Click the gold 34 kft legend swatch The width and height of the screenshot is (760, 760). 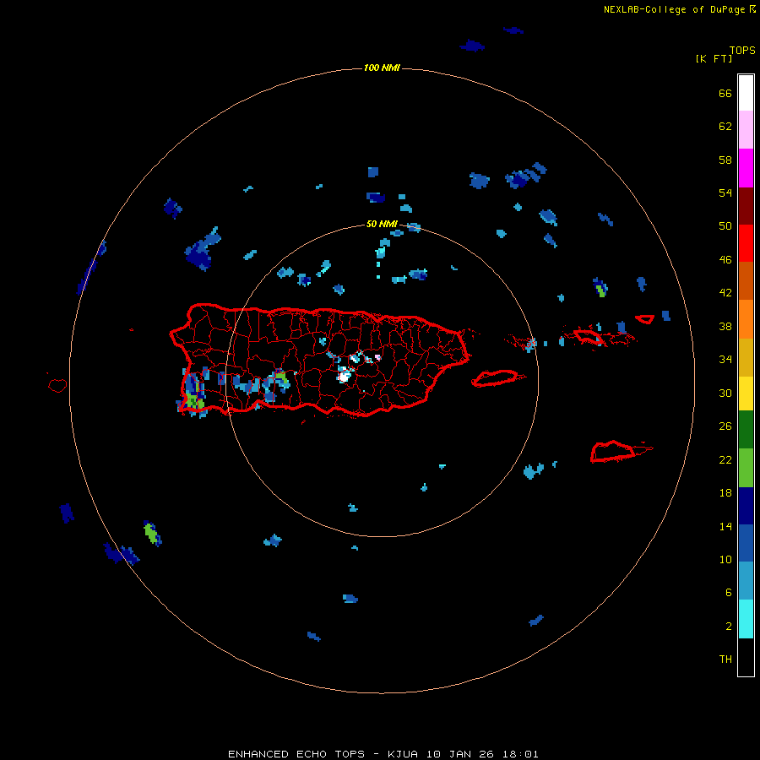point(746,357)
